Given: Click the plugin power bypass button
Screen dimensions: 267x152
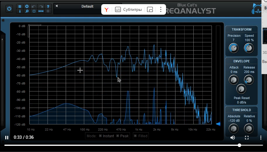Looking at the screenshot, I should coord(9,9).
